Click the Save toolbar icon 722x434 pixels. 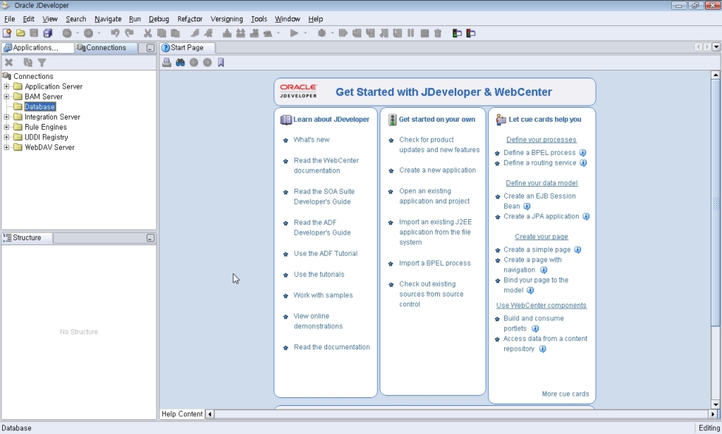point(34,33)
